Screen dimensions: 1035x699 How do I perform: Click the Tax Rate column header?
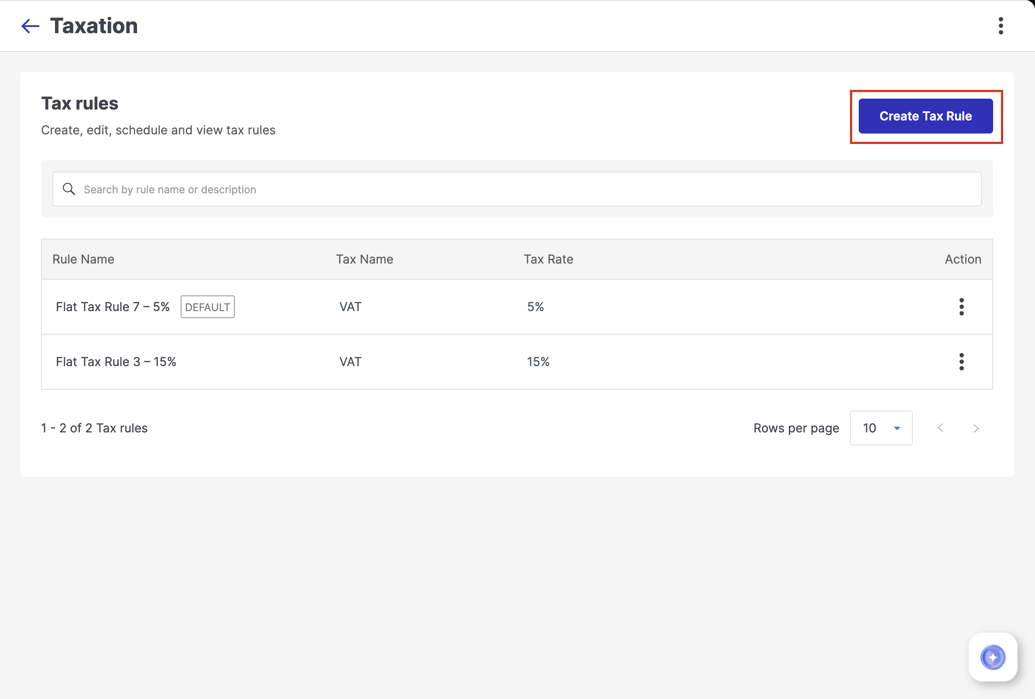[548, 260]
